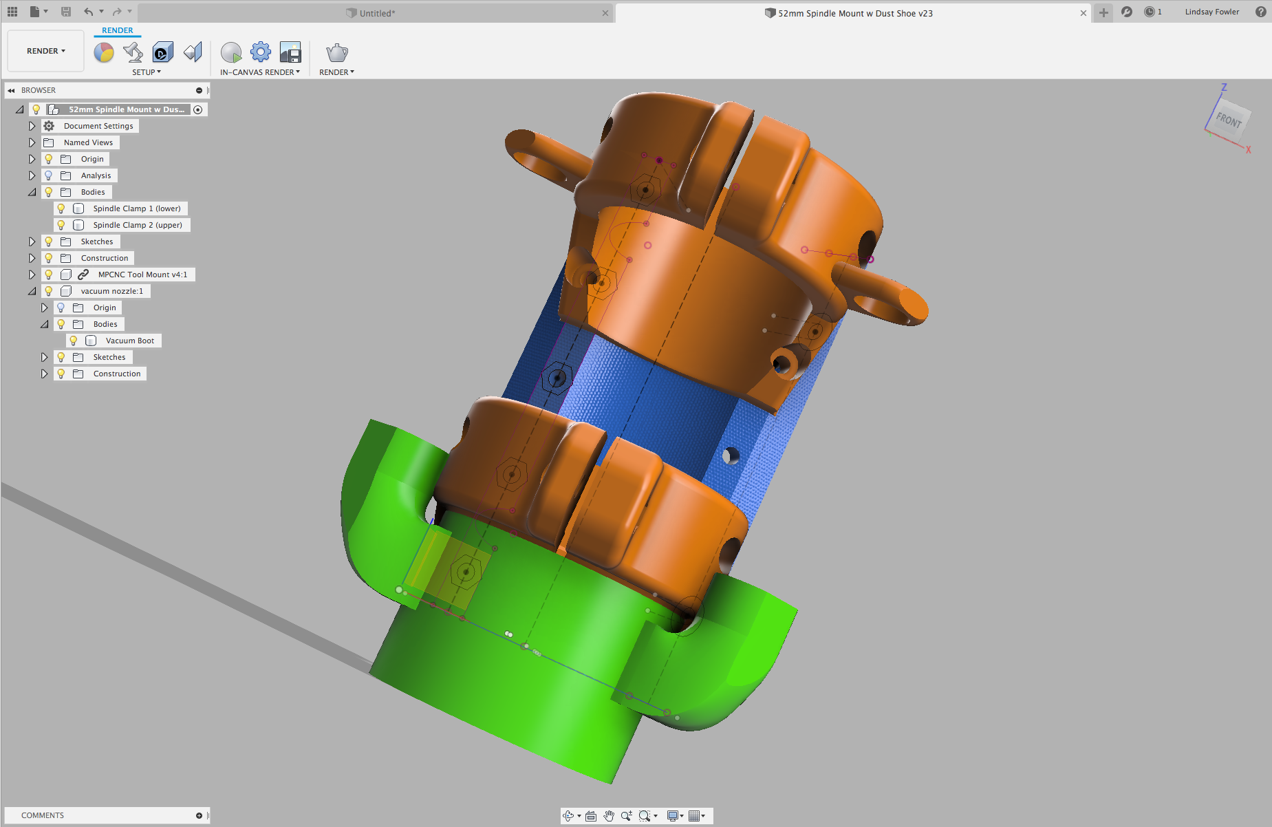Open Lindsay Fowler account menu

click(1212, 12)
